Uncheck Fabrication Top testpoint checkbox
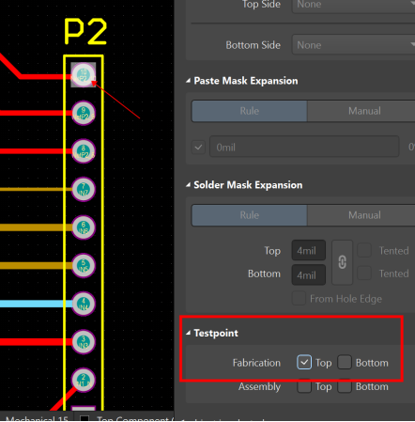Image resolution: width=415 pixels, height=422 pixels. (x=304, y=363)
